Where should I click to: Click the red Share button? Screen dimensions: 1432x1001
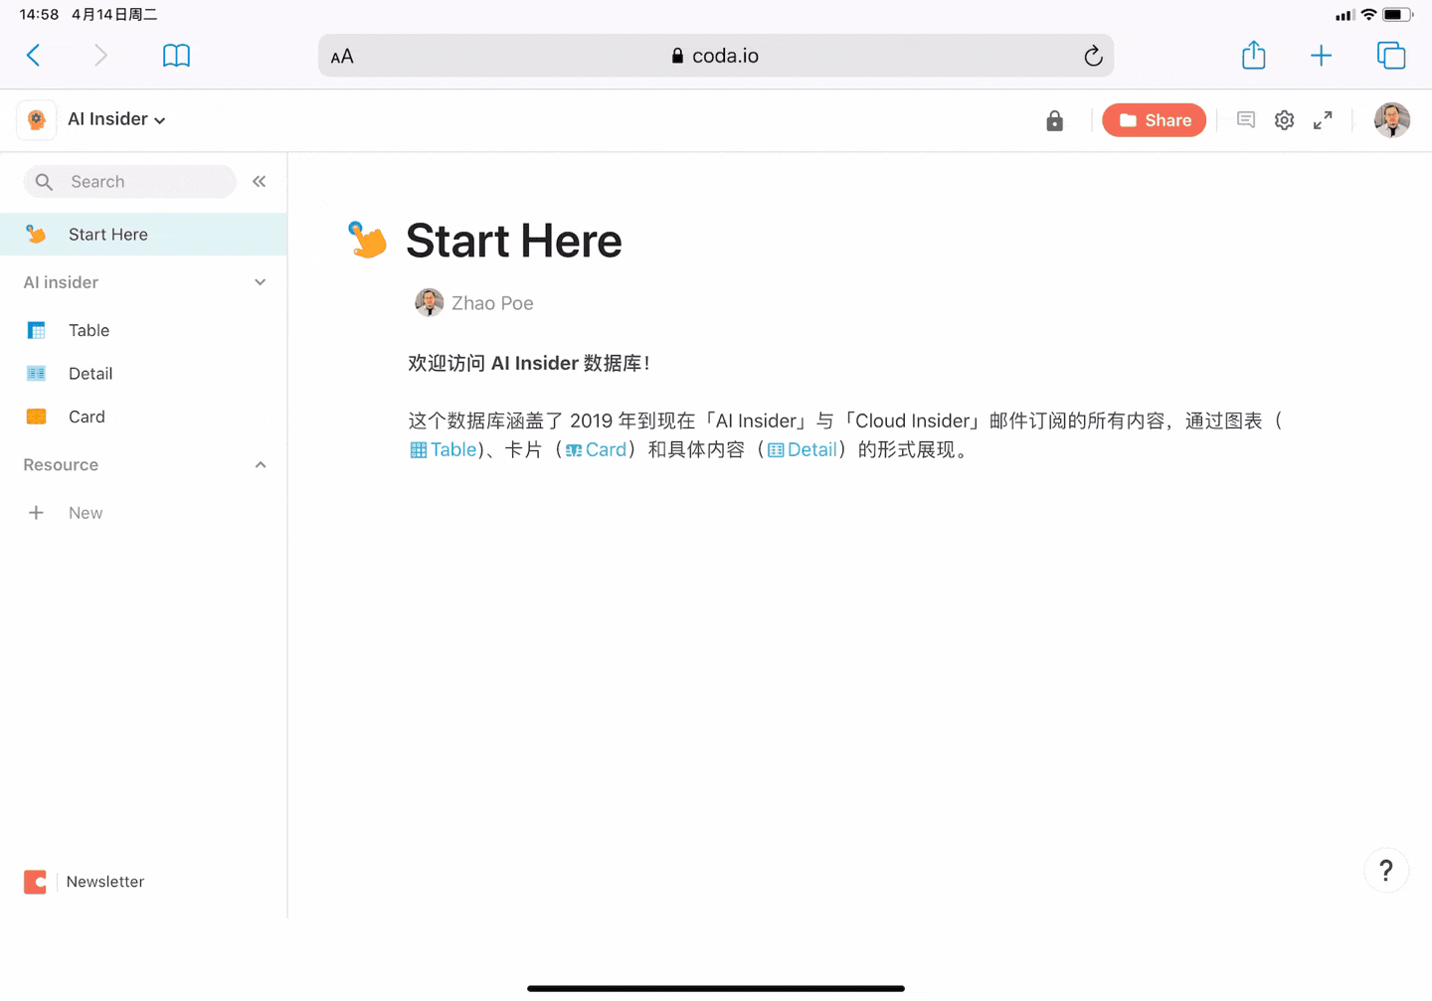pos(1155,120)
